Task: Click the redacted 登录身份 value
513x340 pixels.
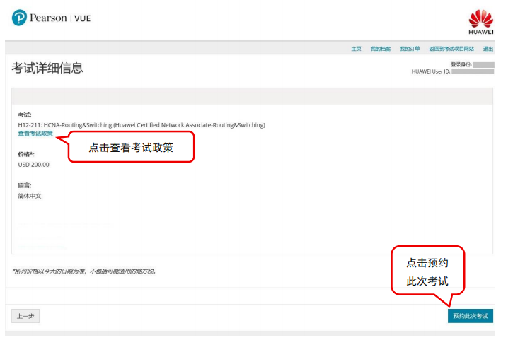Action: 483,64
